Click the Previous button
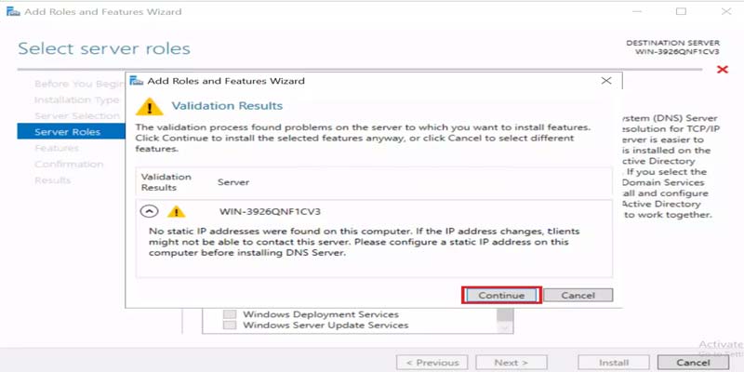This screenshot has width=744, height=372. tap(432, 363)
